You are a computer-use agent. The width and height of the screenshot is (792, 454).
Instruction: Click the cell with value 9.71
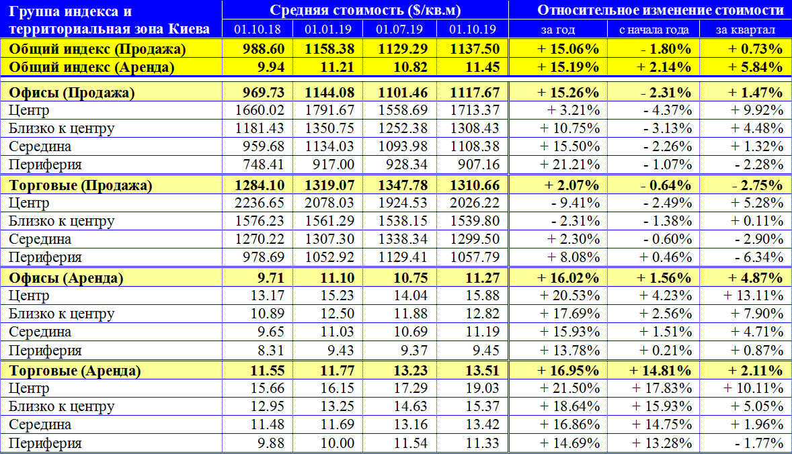tap(271, 278)
